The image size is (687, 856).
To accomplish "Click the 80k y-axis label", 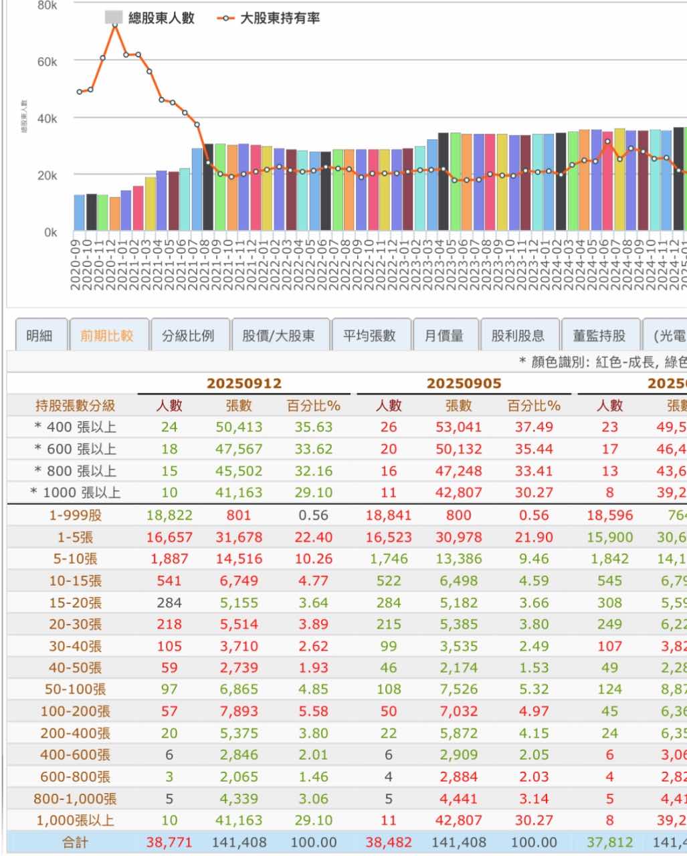I will pyautogui.click(x=47, y=5).
